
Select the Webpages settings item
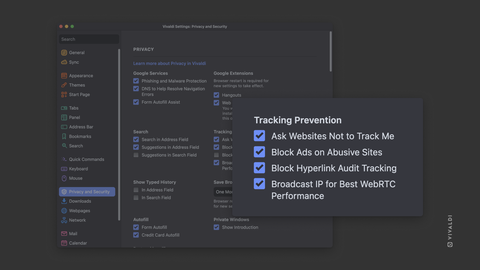[x=79, y=211]
